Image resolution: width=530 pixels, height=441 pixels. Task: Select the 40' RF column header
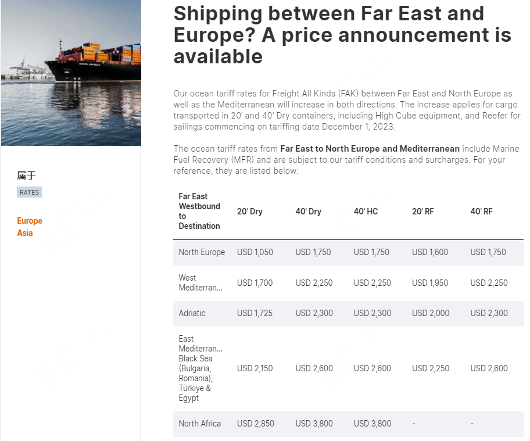(x=481, y=211)
